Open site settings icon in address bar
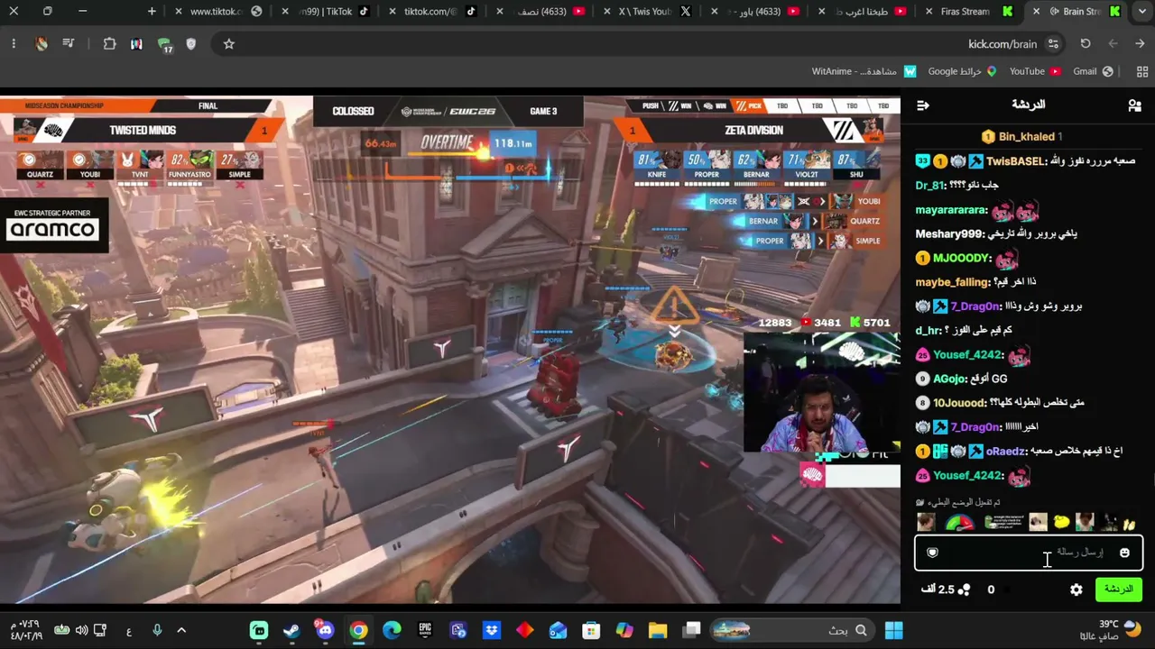Image resolution: width=1155 pixels, height=649 pixels. tap(1053, 44)
